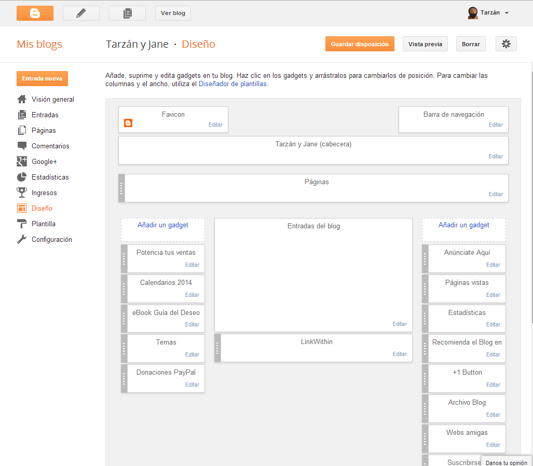This screenshot has height=466, width=533.
Task: Edit the Favicon gadget
Action: tap(215, 125)
